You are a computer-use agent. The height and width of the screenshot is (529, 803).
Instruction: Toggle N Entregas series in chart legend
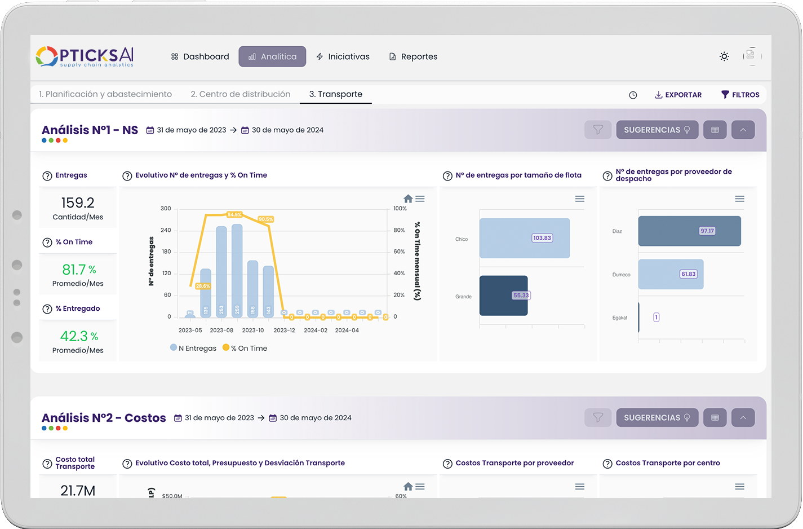pos(193,348)
